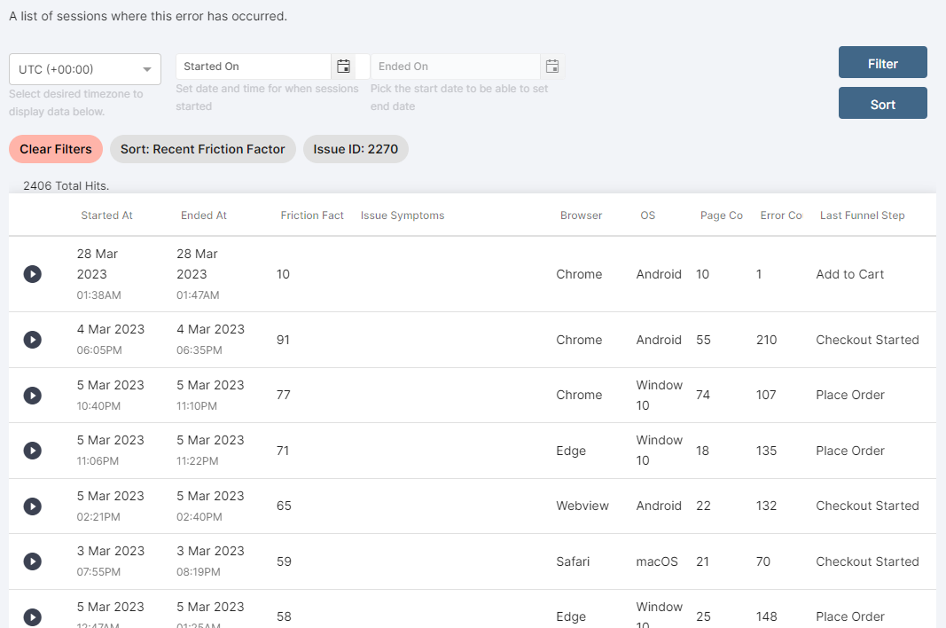Screen dimensions: 946x628
Task: Click the ended time 08:19PM cell
Action: coord(199,572)
